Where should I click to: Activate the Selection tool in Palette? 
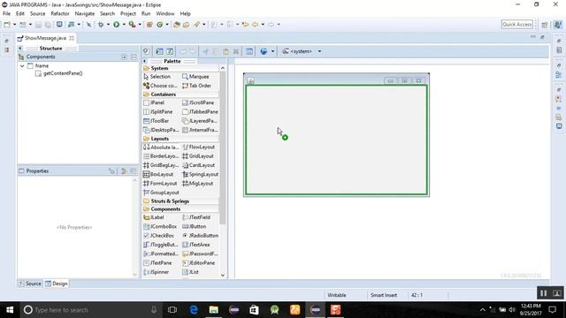157,77
